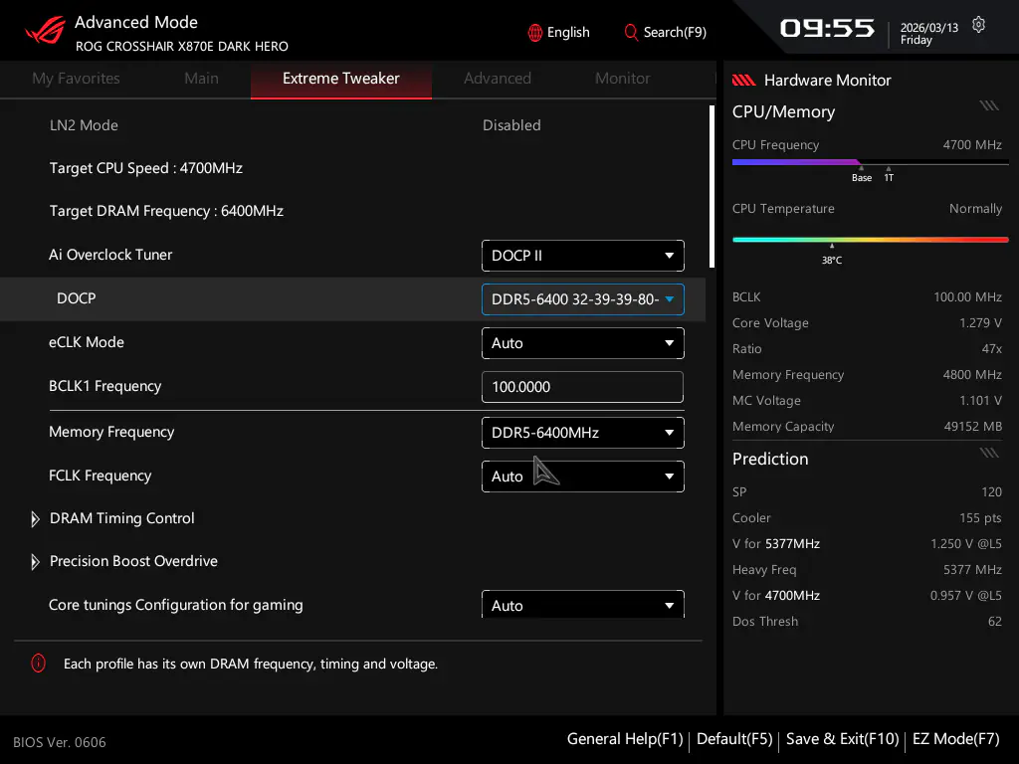Open the Main tab

coord(201,79)
